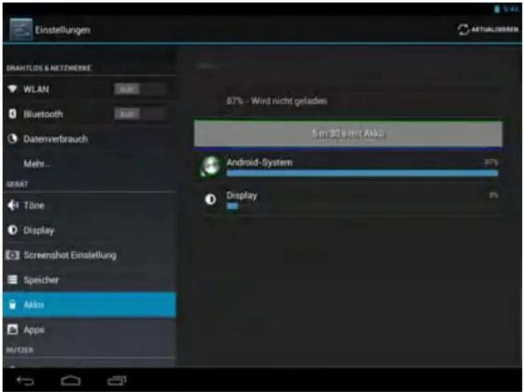Viewport: 524px width, 392px height.
Task: Select the Akku menu entry
Action: [x=89, y=305]
